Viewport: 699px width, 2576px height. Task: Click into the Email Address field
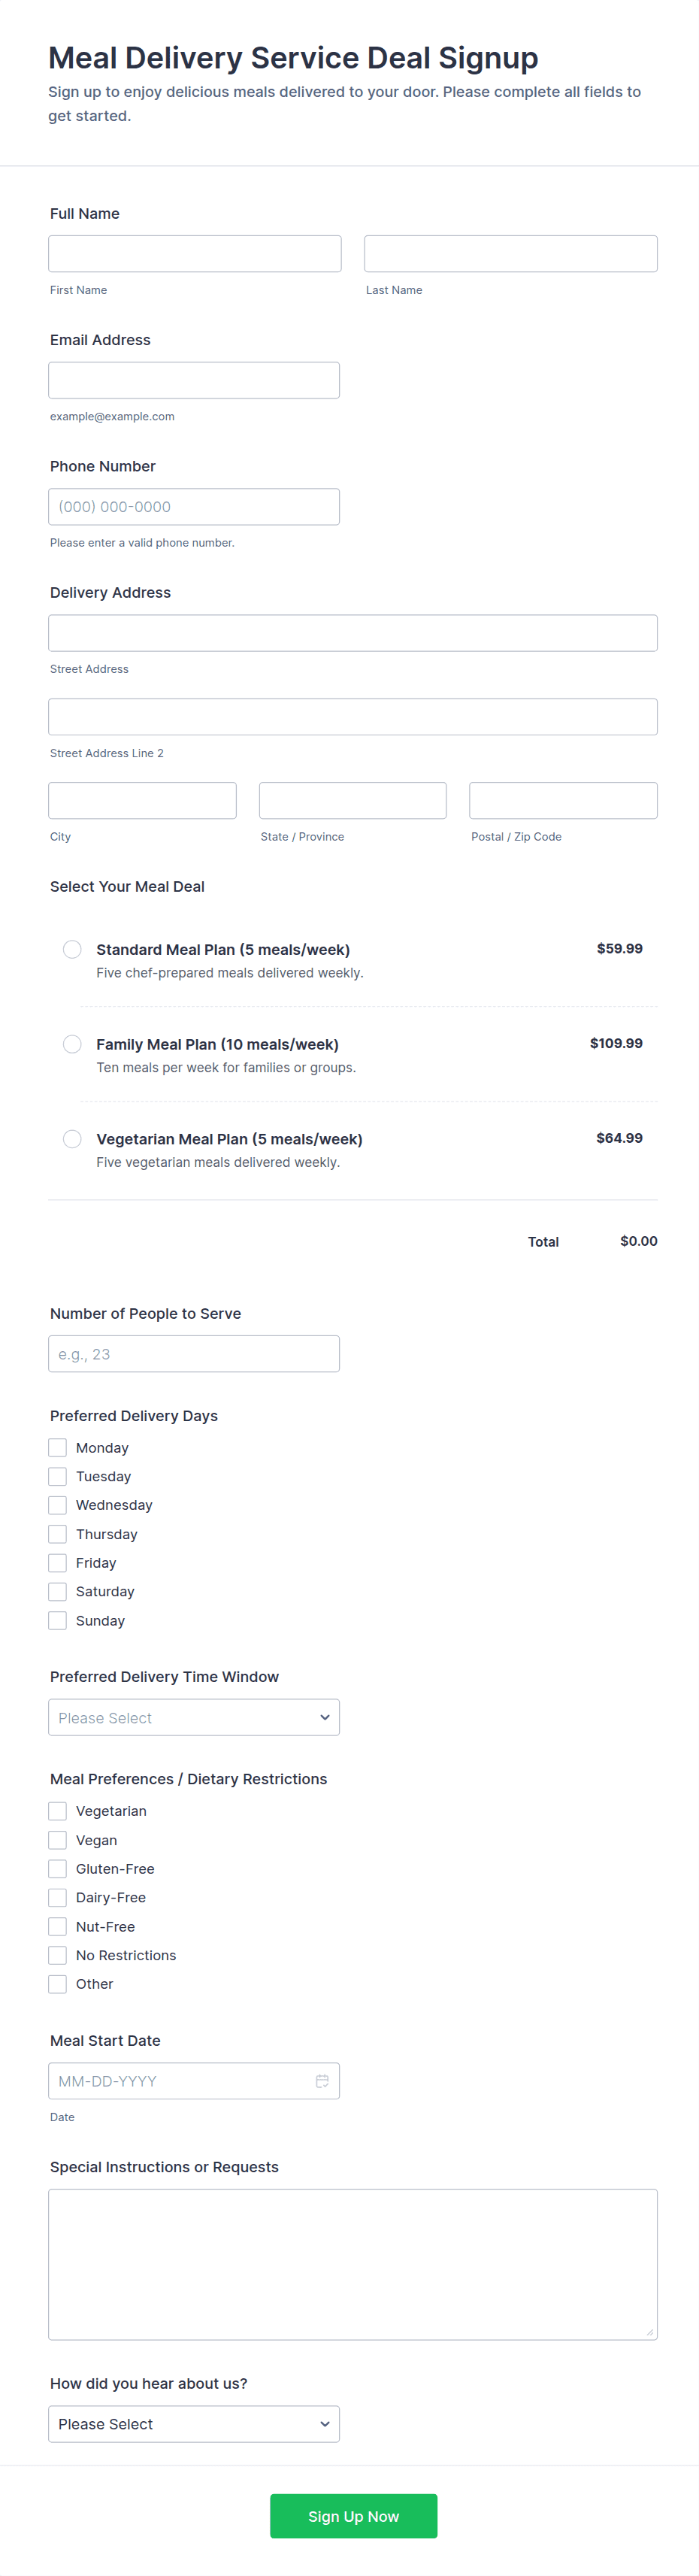(194, 380)
